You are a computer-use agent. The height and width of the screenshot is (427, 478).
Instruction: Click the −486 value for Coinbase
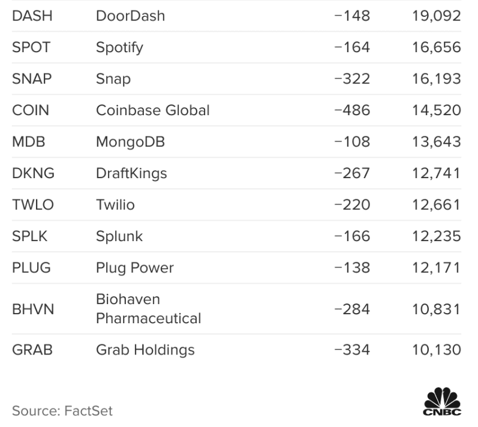352,110
